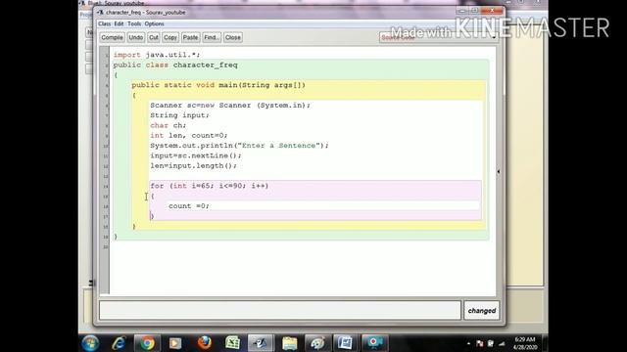Click the line 'len=input.length();'
The image size is (627, 352).
(193, 165)
